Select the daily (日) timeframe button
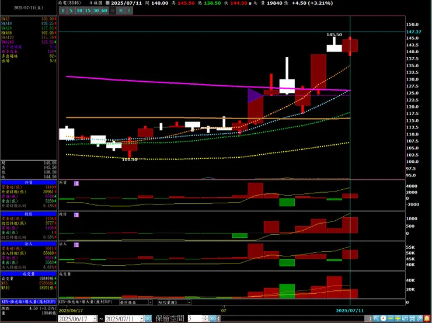Image resolution: width=432 pixels, height=323 pixels. 113,11
